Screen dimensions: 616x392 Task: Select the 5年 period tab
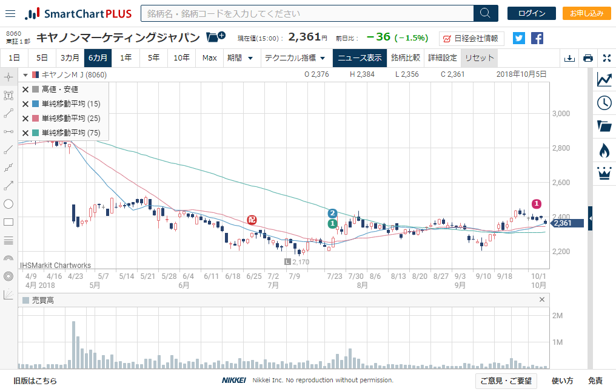(153, 58)
